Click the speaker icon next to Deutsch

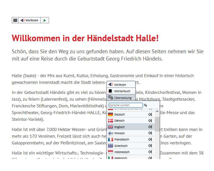pyautogui.click(x=150, y=114)
